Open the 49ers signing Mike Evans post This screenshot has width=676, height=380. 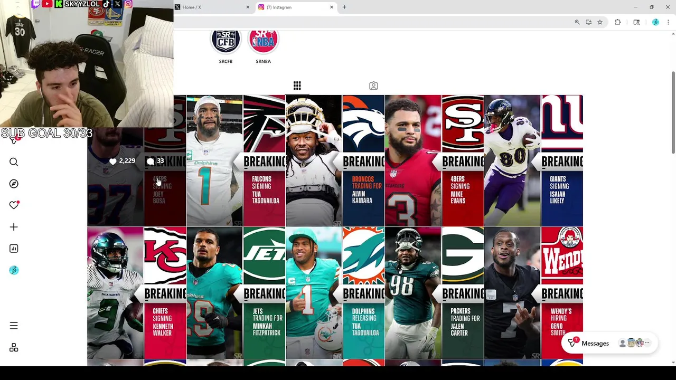tap(434, 160)
